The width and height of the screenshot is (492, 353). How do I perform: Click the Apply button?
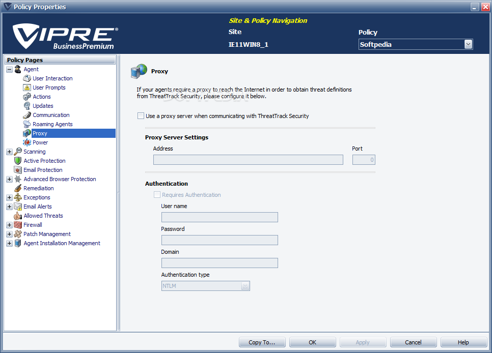(x=363, y=342)
